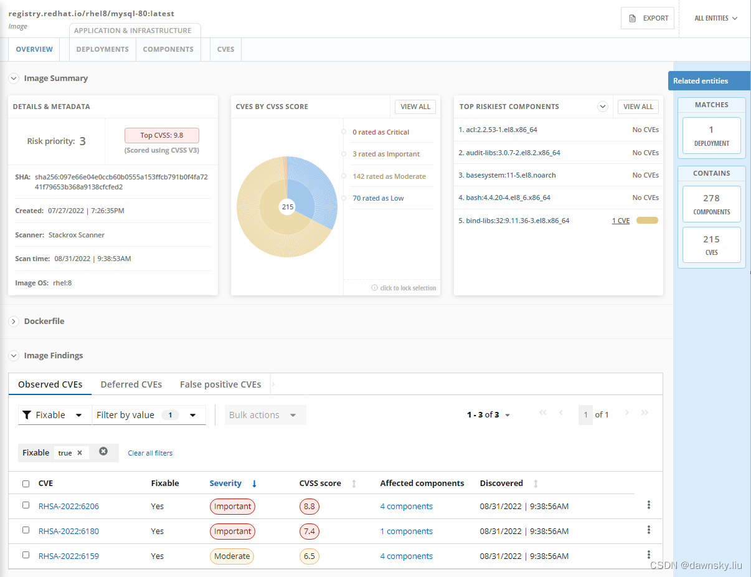
Task: Sort by CVSS score arrows icon
Action: [354, 484]
